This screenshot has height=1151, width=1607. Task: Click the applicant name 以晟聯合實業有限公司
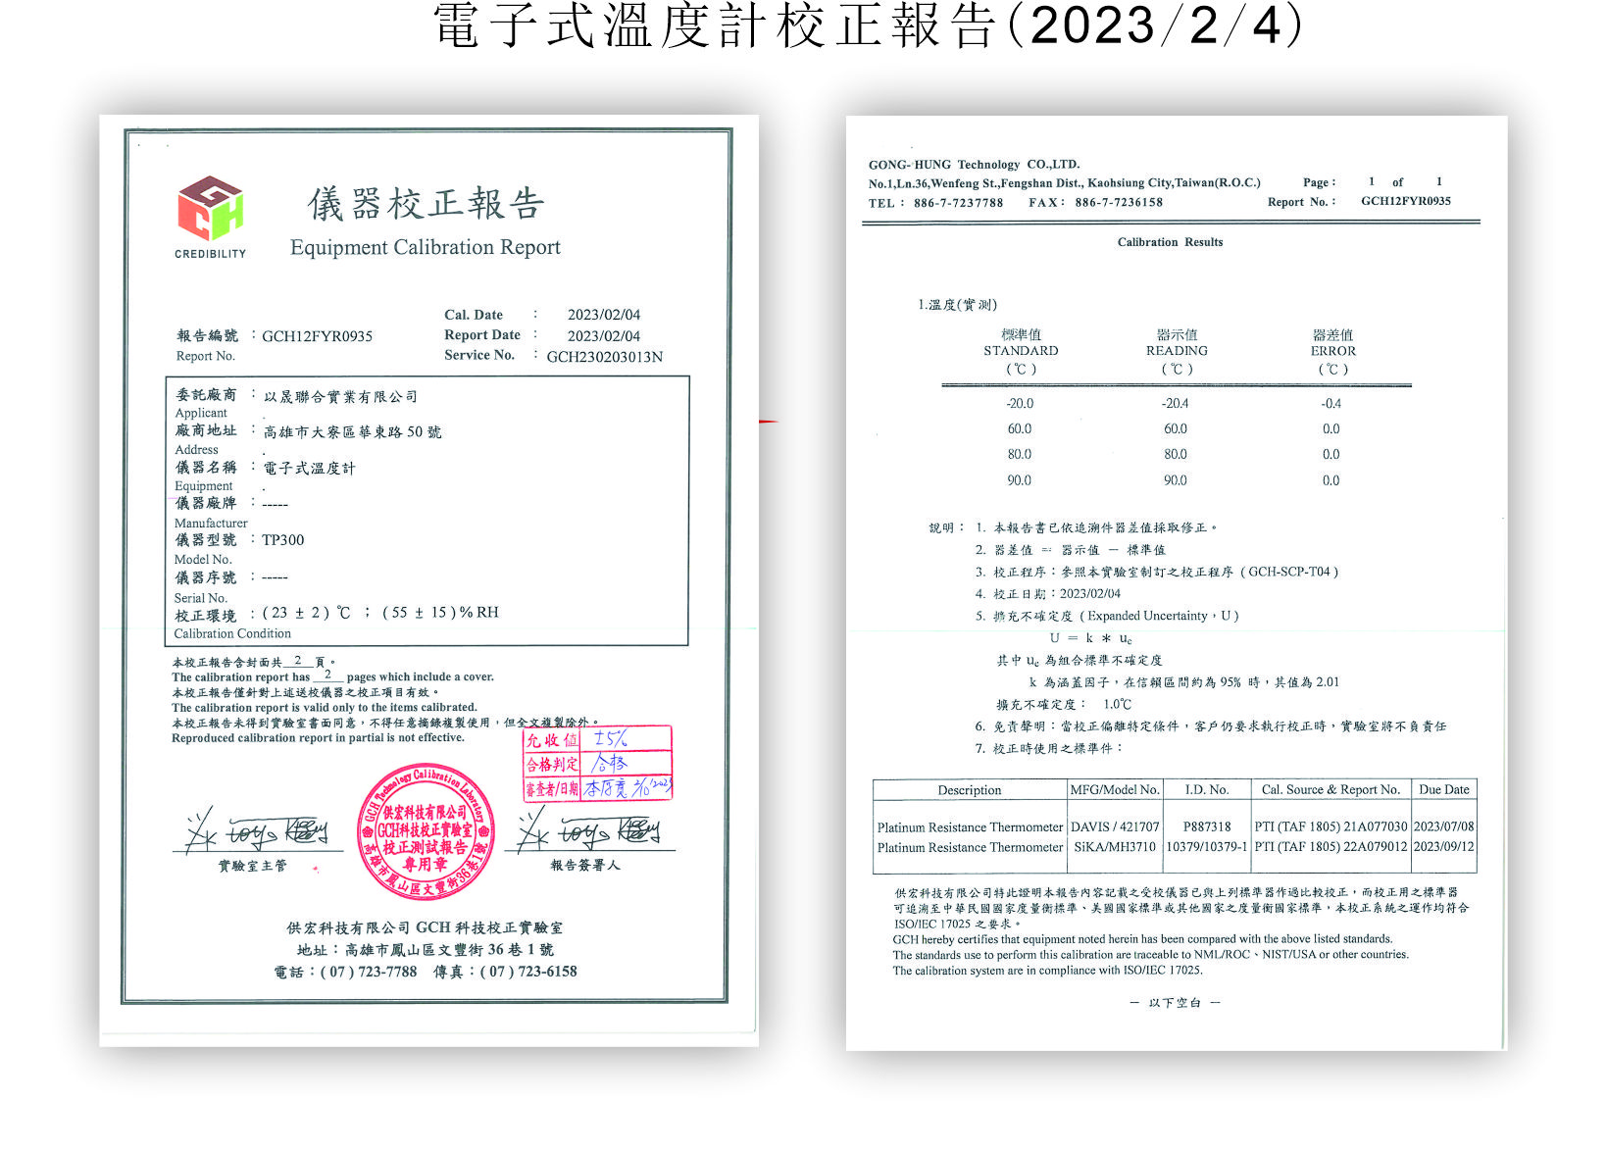pos(340,397)
